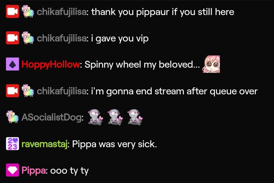Click purple diamond badge next to HoppyHollow
This screenshot has width=274, height=183.
pos(12,64)
